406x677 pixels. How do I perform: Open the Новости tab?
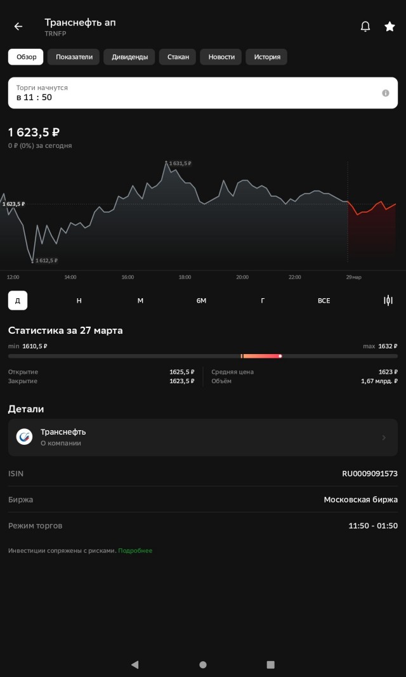[x=221, y=57]
